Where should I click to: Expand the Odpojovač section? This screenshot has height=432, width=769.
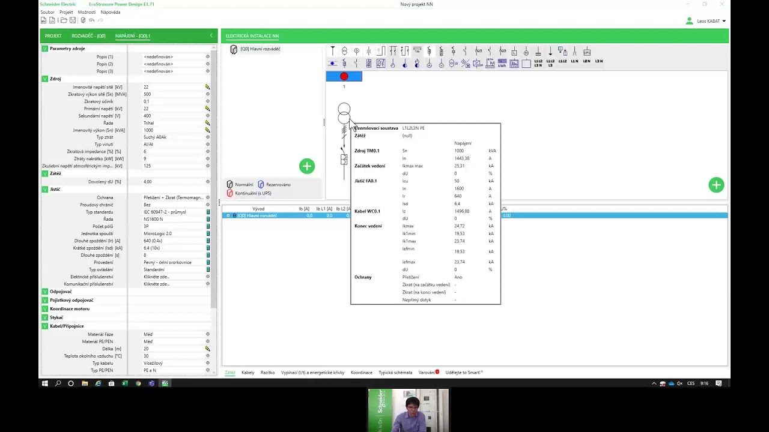44,292
